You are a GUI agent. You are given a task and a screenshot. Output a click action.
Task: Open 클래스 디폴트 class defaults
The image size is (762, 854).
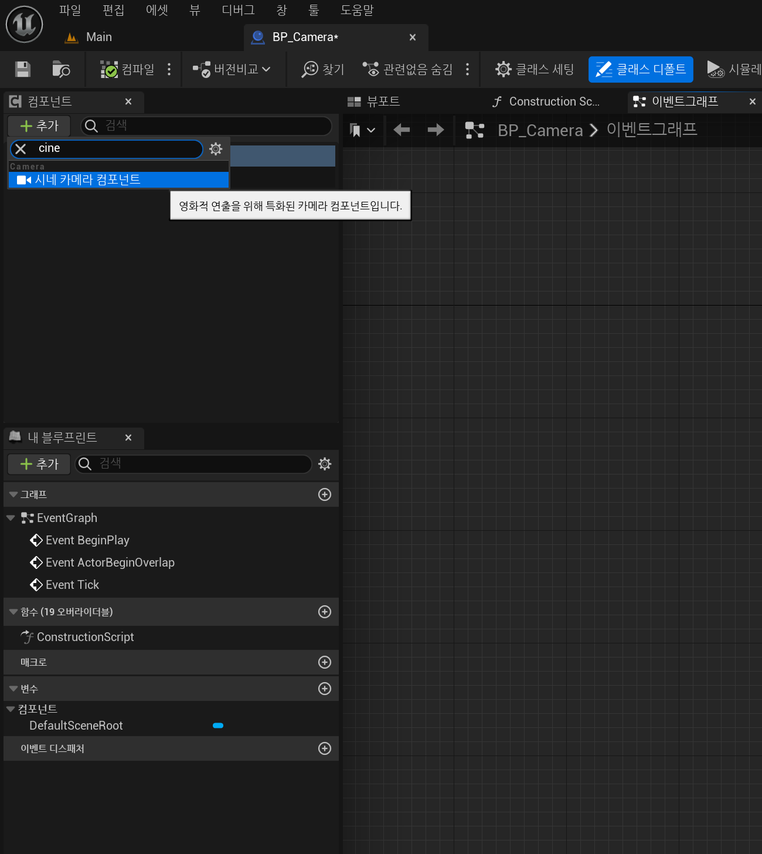pyautogui.click(x=641, y=69)
